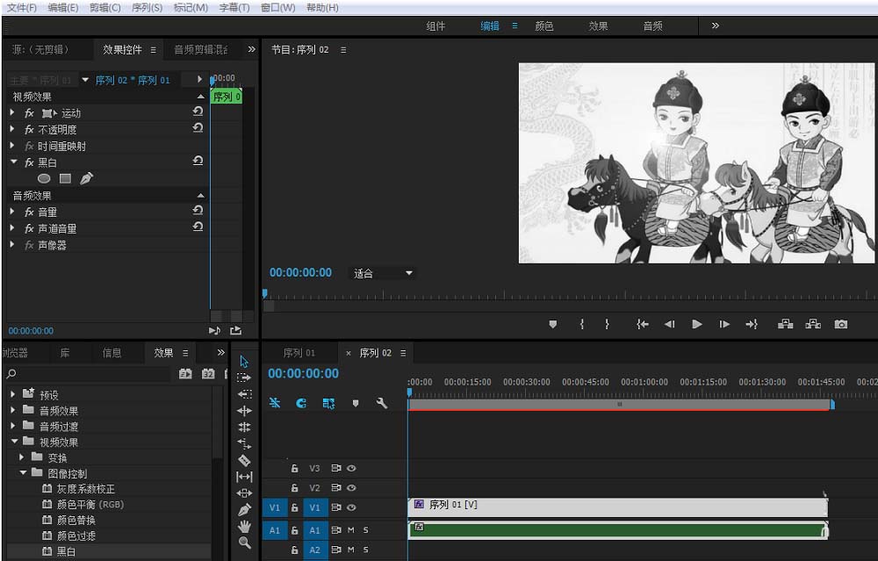This screenshot has height=561, width=878.
Task: Pick the Zoom magnifier tool
Action: (244, 543)
